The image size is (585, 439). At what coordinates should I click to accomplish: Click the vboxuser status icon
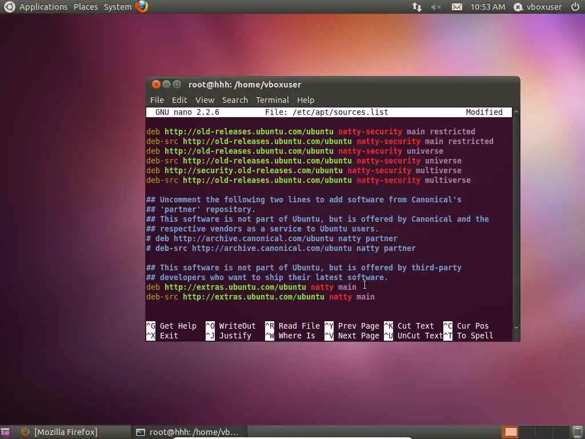[518, 7]
